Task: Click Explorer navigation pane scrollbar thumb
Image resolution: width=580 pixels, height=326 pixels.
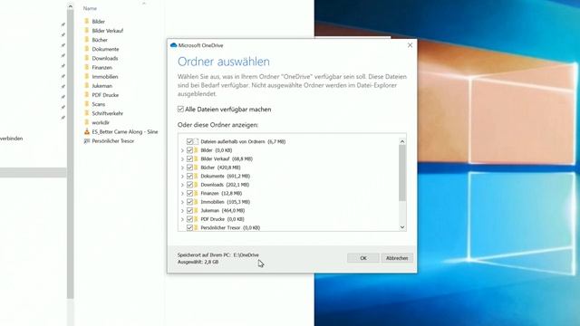Action: tap(71, 154)
